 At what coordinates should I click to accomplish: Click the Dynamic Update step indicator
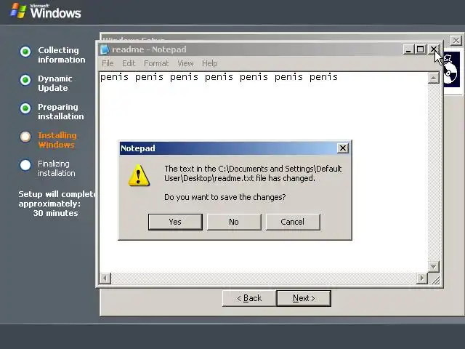click(x=25, y=80)
